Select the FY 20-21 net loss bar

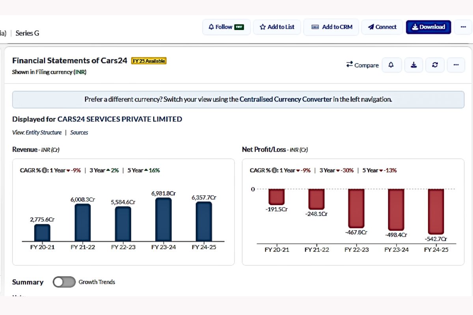pos(277,197)
